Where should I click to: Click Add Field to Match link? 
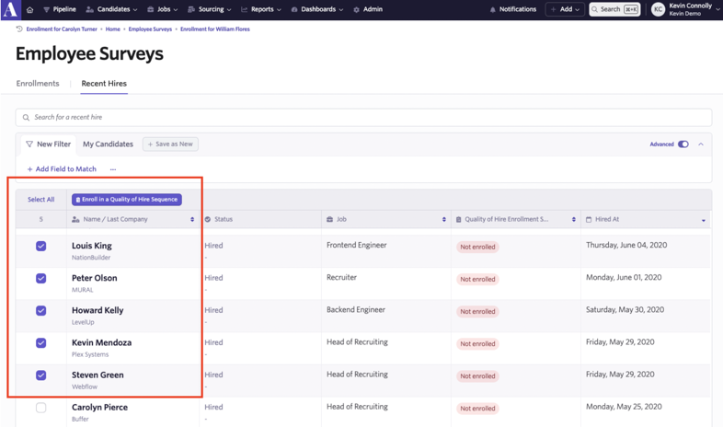[62, 169]
